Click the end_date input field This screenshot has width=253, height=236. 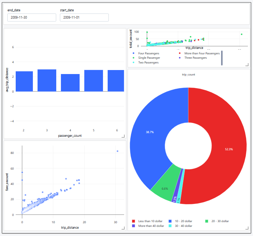(x=32, y=18)
